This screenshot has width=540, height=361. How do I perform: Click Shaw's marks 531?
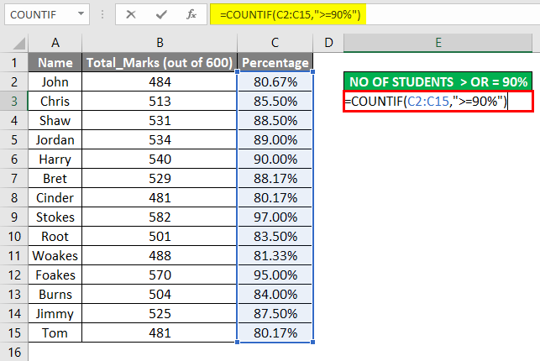[160, 120]
